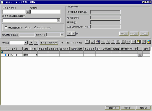This screenshot has height=111, width=152.
Task: Open the search (S) combo box dropdown
Action: coord(26,43)
